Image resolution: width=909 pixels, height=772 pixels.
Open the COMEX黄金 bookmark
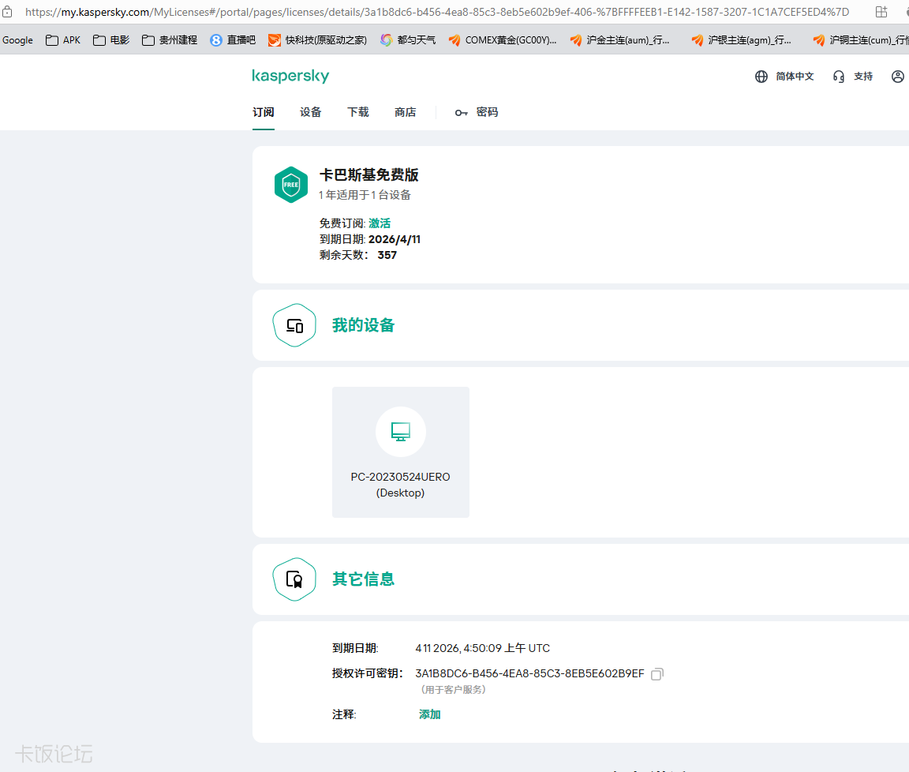[503, 40]
